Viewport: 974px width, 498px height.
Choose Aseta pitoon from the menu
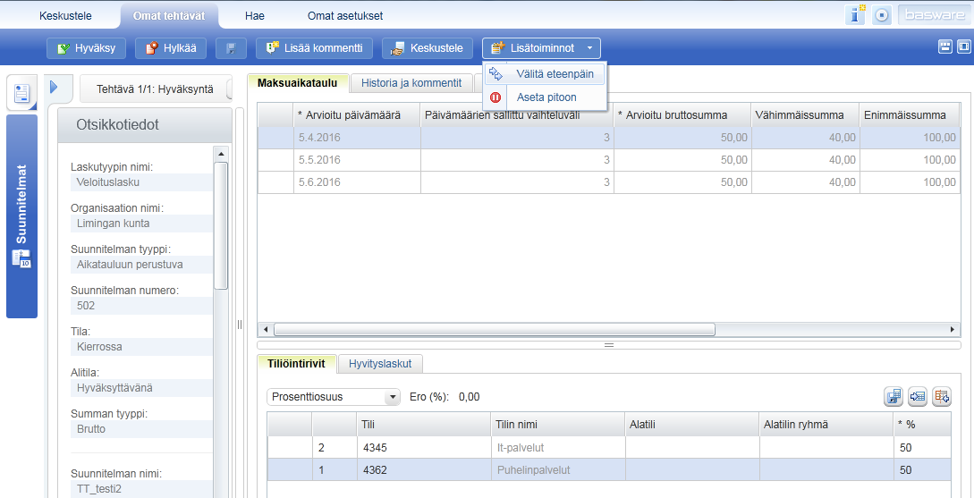pyautogui.click(x=544, y=97)
